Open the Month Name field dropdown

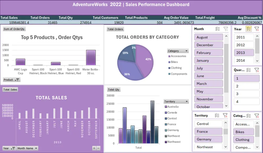click(x=28, y=148)
